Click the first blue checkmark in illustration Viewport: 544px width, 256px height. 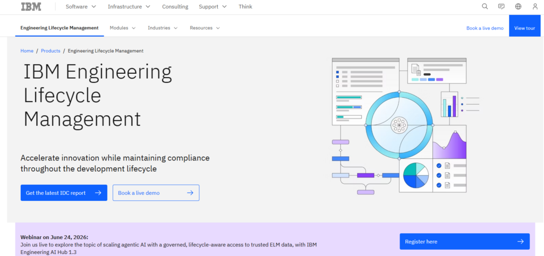439,166
